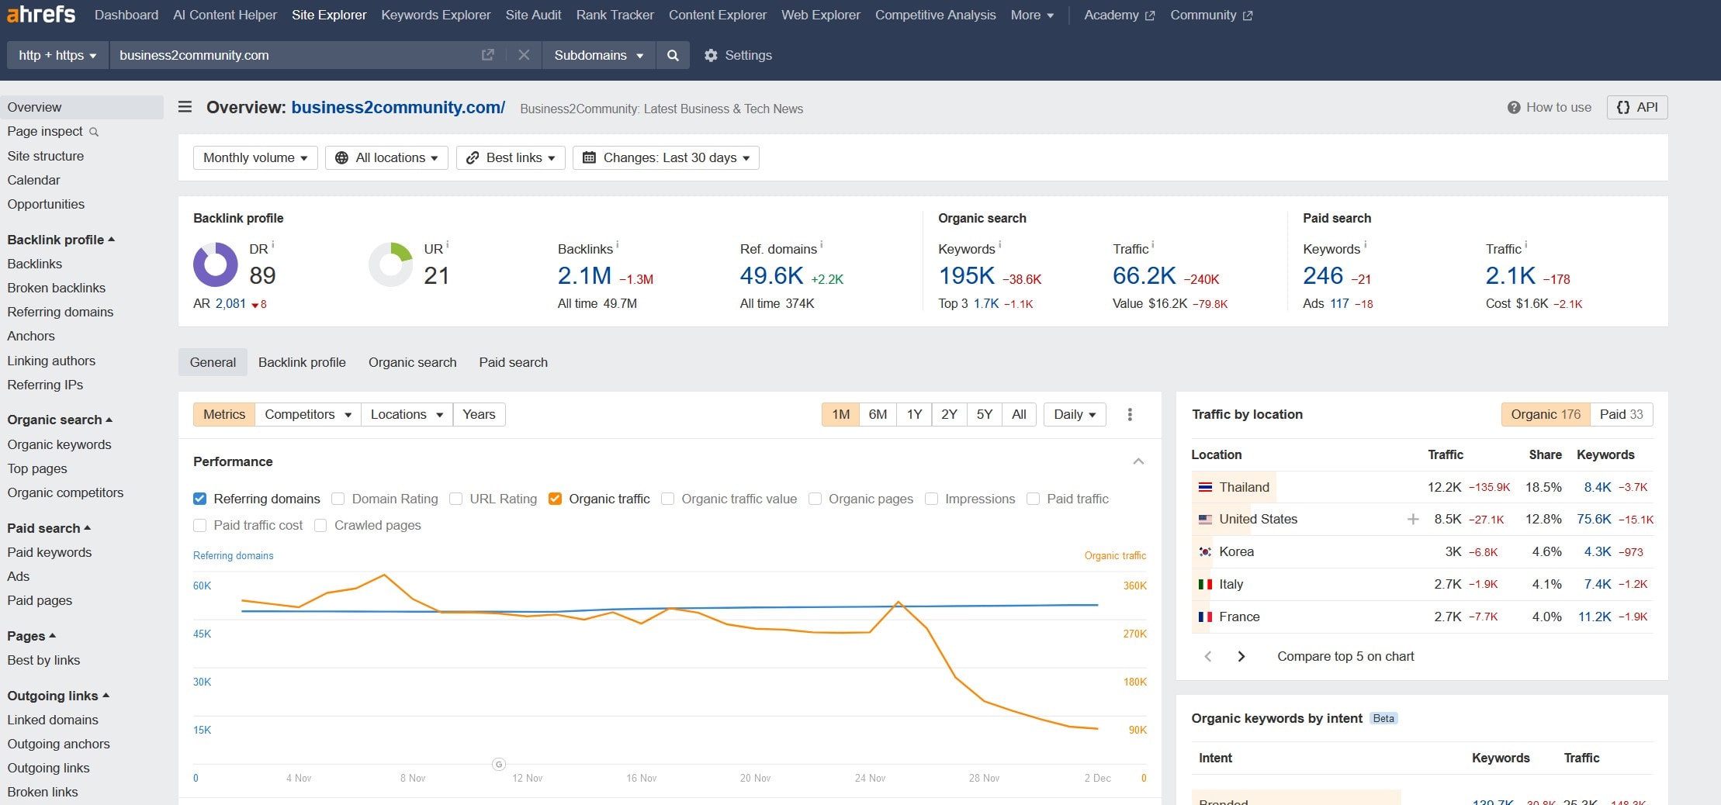Open the More menu in top navigation
1721x805 pixels.
(1032, 15)
